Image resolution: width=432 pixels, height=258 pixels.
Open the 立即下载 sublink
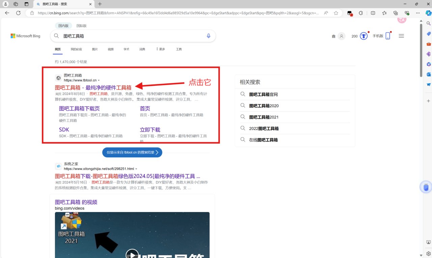pyautogui.click(x=150, y=130)
